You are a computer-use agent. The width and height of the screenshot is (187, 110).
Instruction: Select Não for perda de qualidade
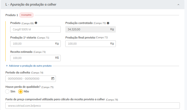click(21, 91)
